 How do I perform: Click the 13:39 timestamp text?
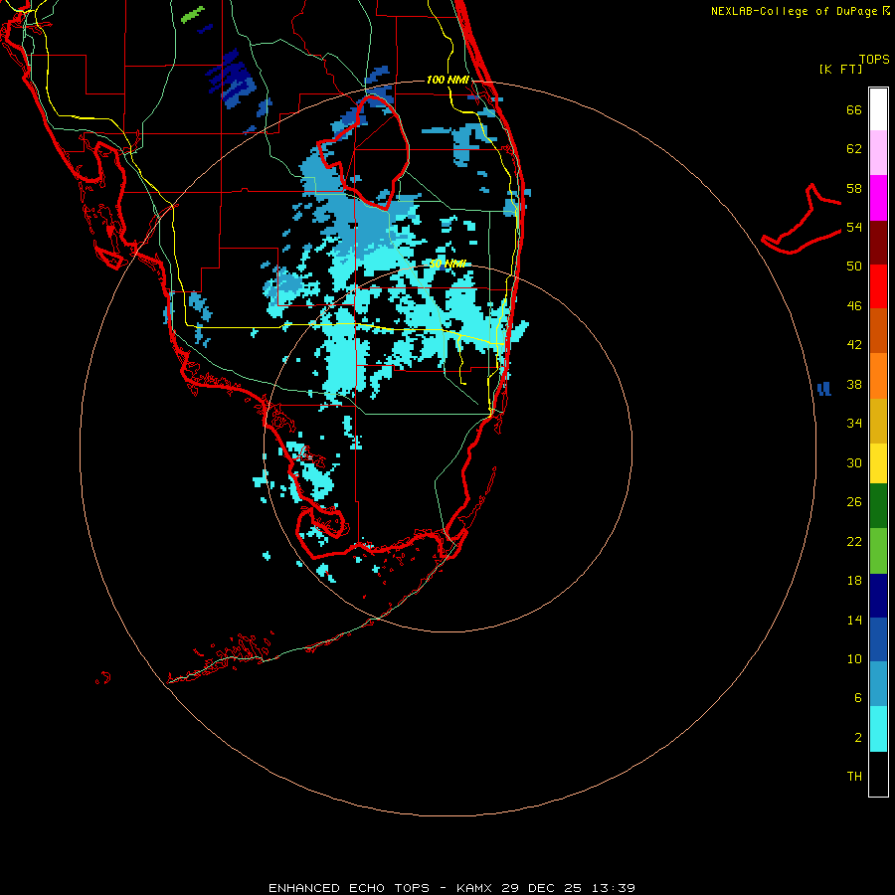613,888
